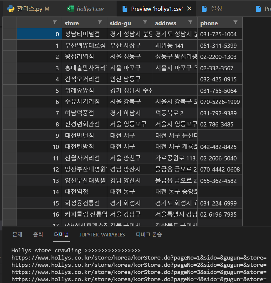Select the row index 0 cell
This screenshot has height=283, width=271.
tap(39, 34)
